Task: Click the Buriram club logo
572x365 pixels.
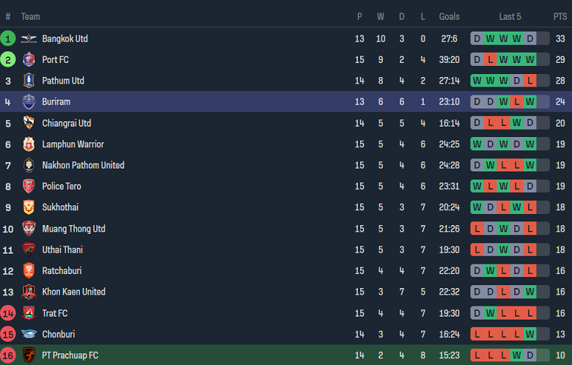Action: [29, 102]
